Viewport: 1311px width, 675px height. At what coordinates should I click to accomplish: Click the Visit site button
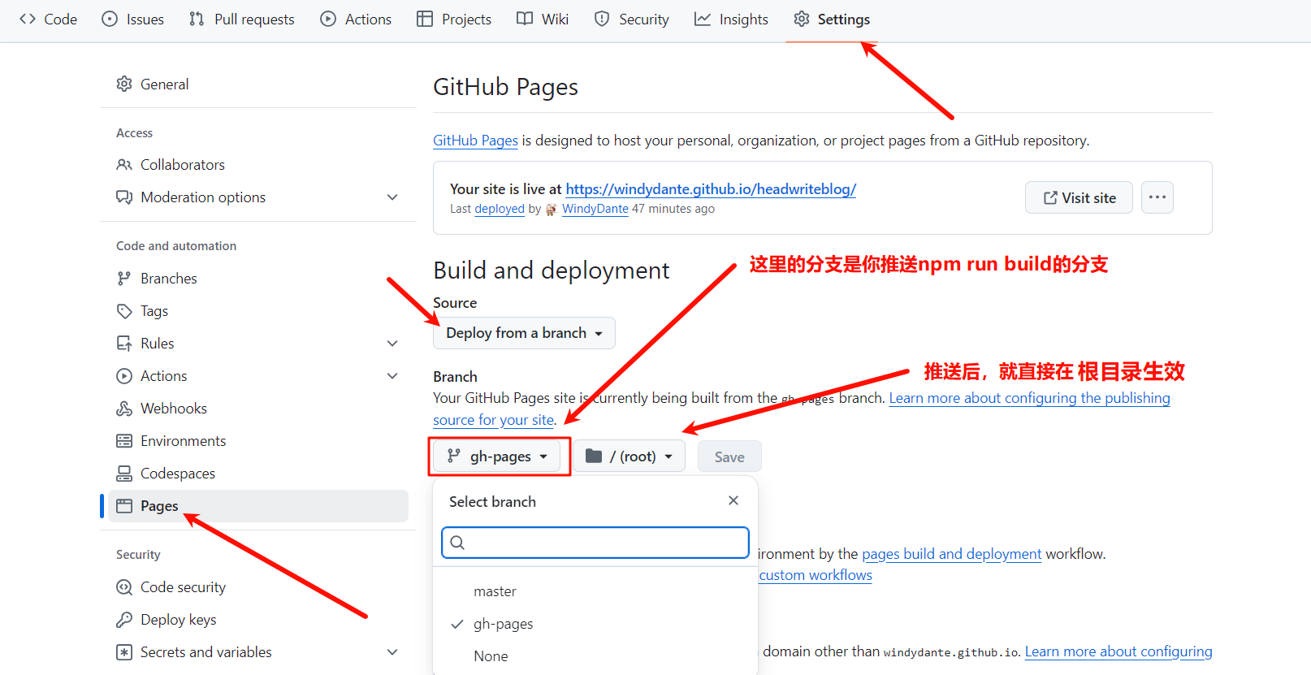(x=1079, y=197)
